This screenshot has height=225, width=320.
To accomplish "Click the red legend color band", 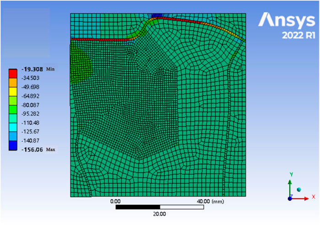I will [13, 74].
